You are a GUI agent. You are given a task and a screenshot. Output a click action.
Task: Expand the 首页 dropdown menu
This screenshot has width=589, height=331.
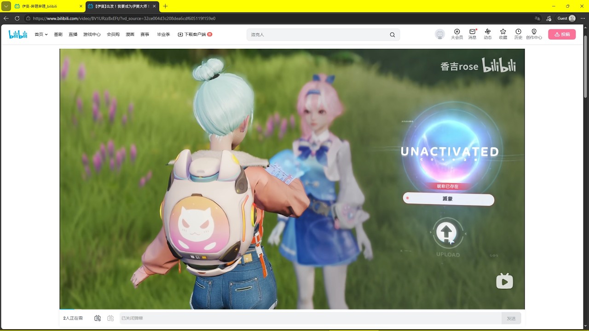click(41, 34)
